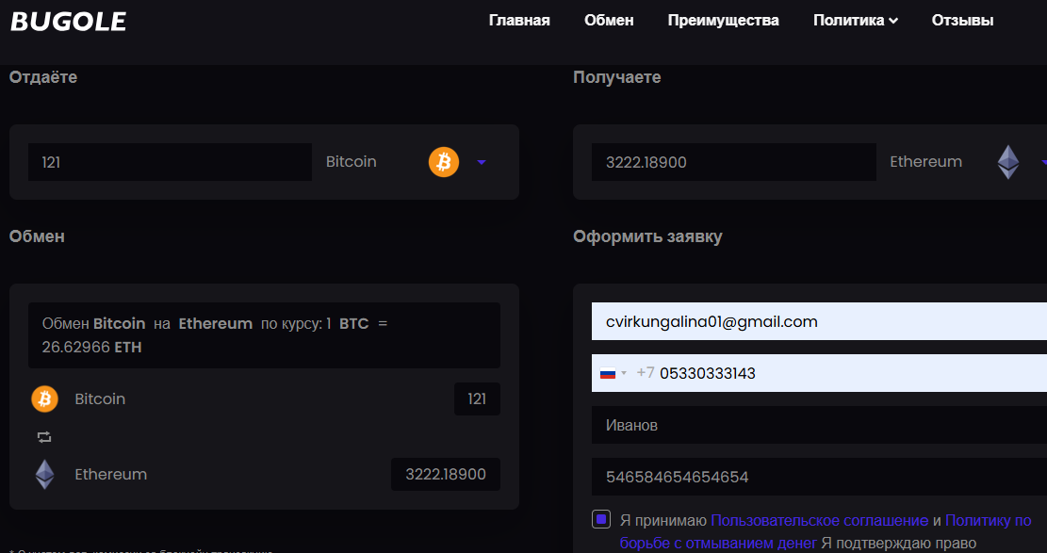Open the Преимущества navigation item
Image resolution: width=1047 pixels, height=553 pixels.
[x=723, y=21]
